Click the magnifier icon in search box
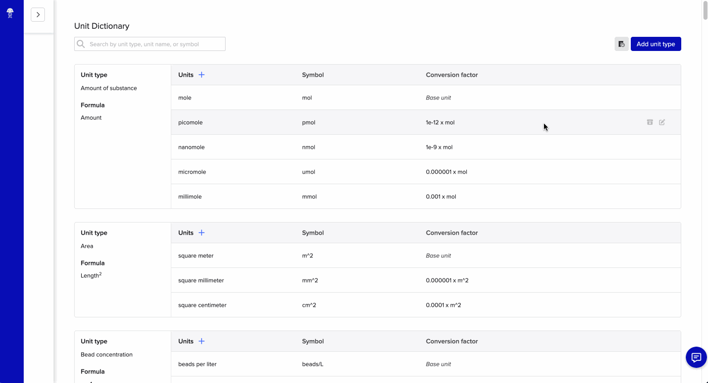Screen dimensions: 708x383 point(81,44)
